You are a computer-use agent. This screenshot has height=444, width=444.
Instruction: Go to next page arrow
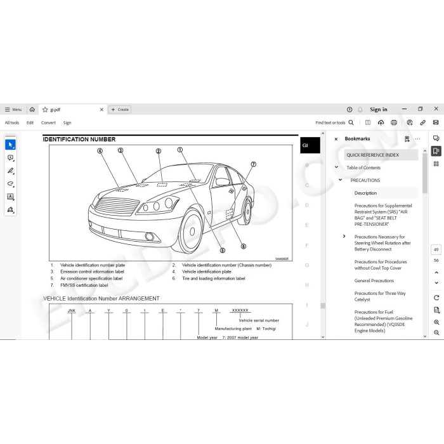click(436, 283)
